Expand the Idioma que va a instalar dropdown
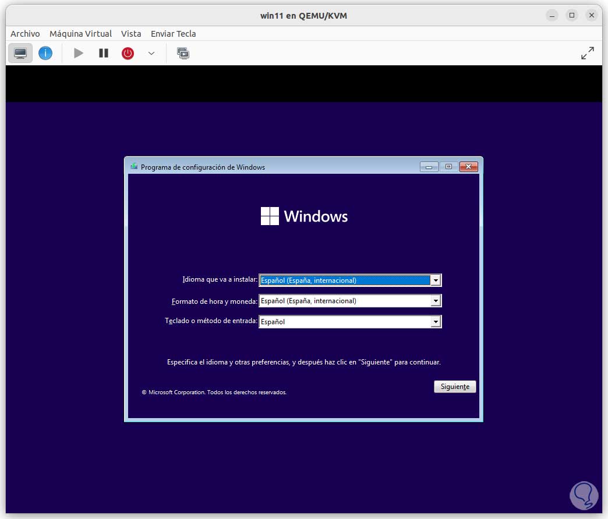This screenshot has height=519, width=608. tap(436, 280)
